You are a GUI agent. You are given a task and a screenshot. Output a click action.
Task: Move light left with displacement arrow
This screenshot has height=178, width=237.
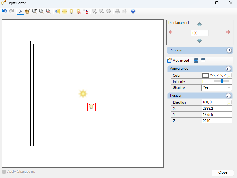(170, 32)
